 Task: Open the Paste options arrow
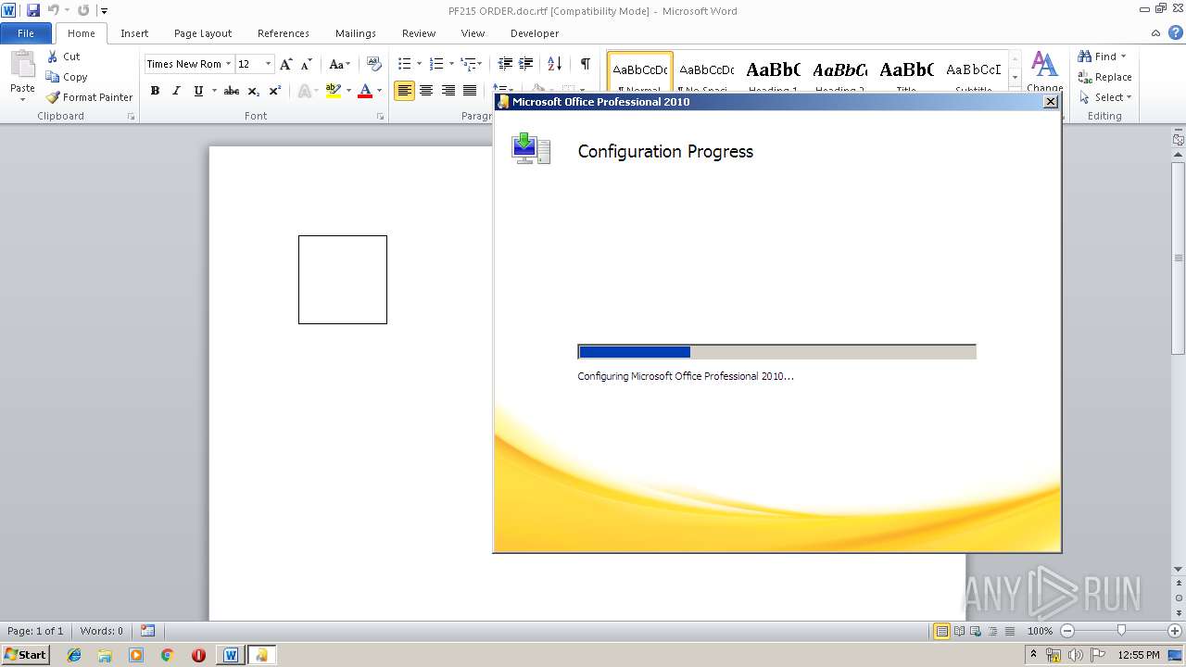pyautogui.click(x=22, y=99)
